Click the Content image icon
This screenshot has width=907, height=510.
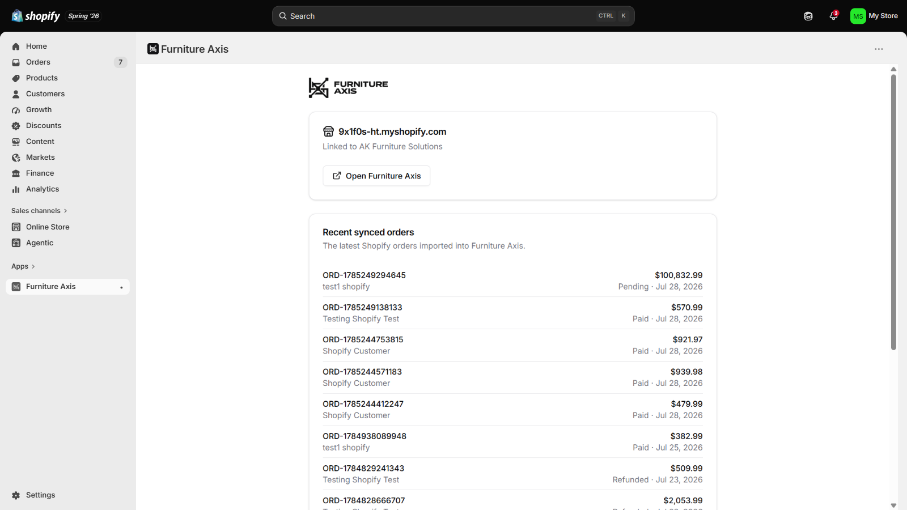(16, 142)
